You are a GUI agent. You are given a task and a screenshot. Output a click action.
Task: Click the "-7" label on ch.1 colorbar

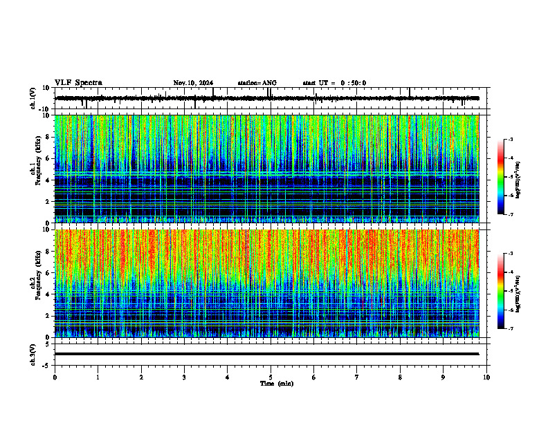(x=510, y=214)
